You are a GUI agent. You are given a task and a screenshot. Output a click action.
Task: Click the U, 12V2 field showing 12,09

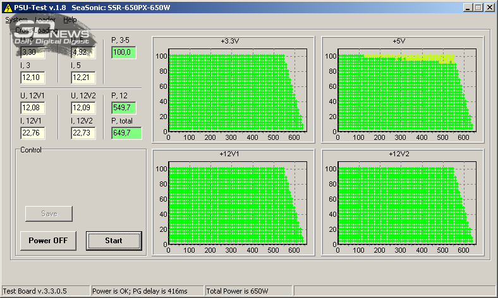click(83, 108)
